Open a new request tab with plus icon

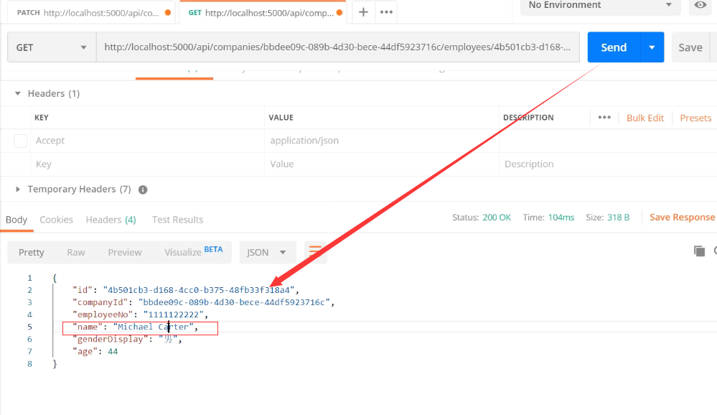coord(363,12)
